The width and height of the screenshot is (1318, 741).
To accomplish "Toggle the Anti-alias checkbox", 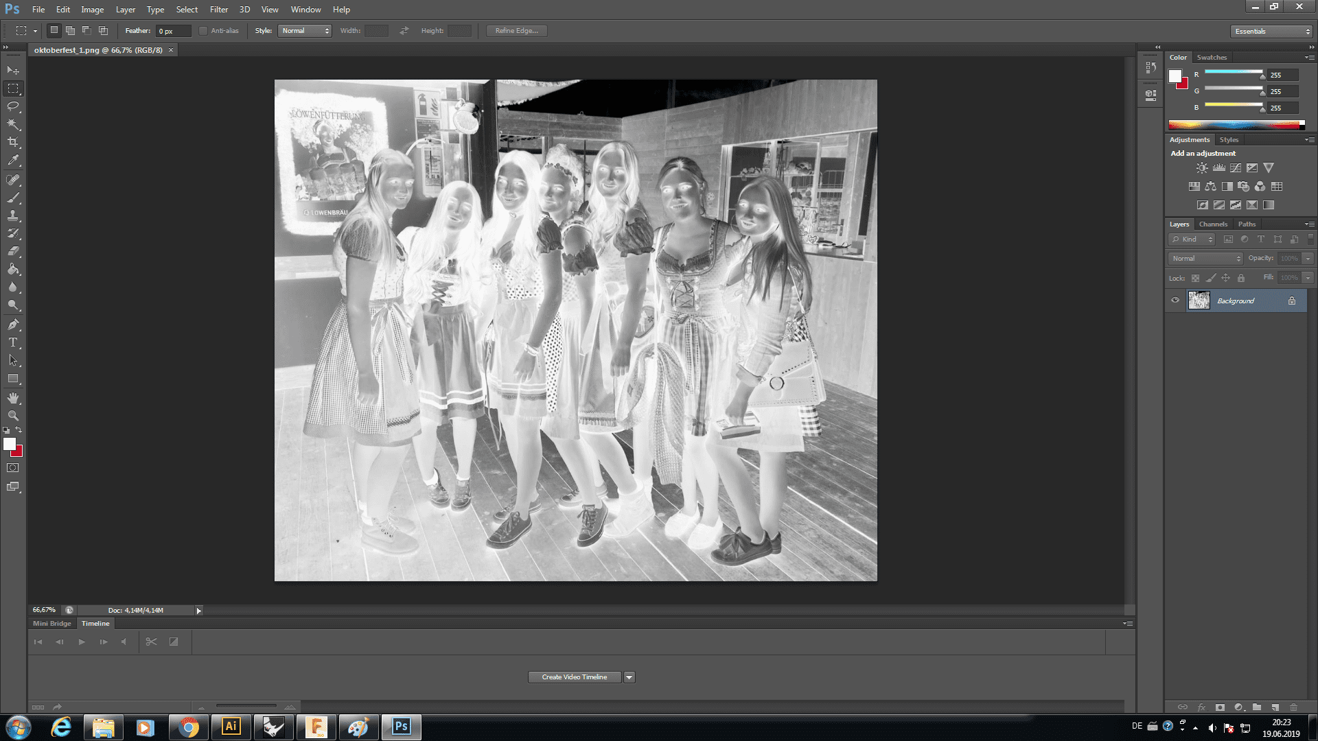I will 203,31.
